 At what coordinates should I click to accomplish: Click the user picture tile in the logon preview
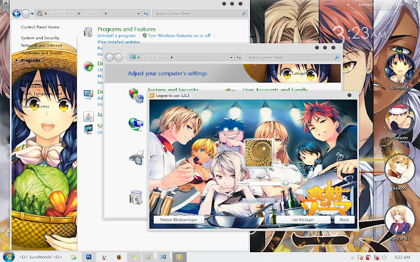[x=259, y=153]
